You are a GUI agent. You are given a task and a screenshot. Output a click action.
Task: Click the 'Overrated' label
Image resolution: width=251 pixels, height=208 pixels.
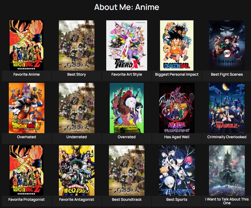point(127,137)
